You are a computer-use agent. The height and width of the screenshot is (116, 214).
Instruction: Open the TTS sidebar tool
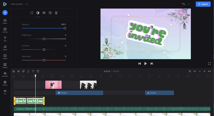click(x=5, y=92)
